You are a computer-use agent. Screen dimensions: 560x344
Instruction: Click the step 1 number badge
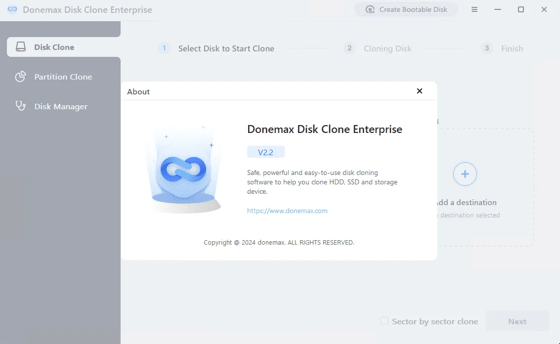coord(164,48)
